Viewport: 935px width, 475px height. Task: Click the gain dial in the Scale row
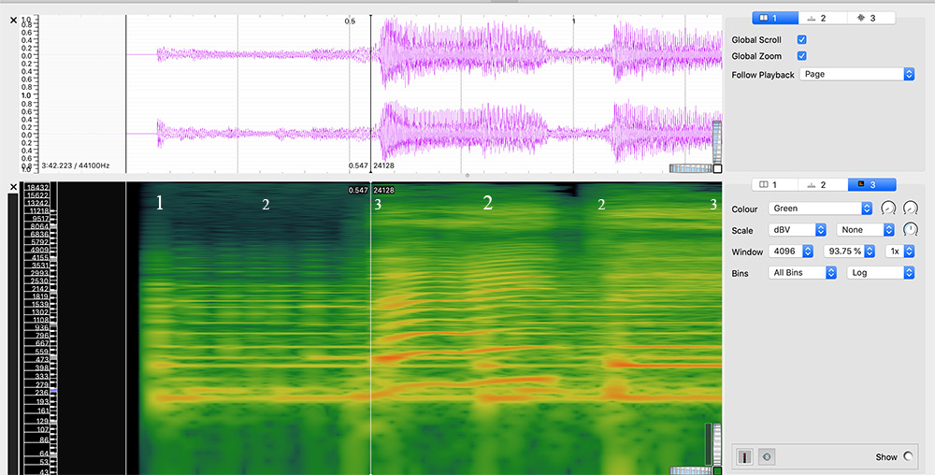[910, 229]
